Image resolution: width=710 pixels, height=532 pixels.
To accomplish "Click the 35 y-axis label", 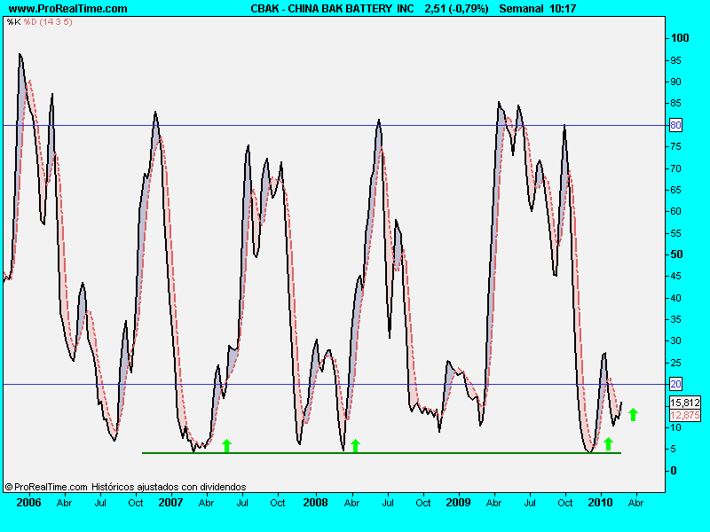I will pos(675,319).
